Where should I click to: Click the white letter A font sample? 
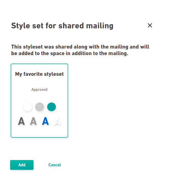click(57, 121)
